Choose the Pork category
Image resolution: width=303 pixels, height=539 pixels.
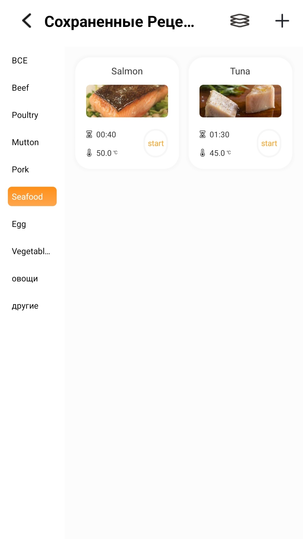pyautogui.click(x=20, y=169)
